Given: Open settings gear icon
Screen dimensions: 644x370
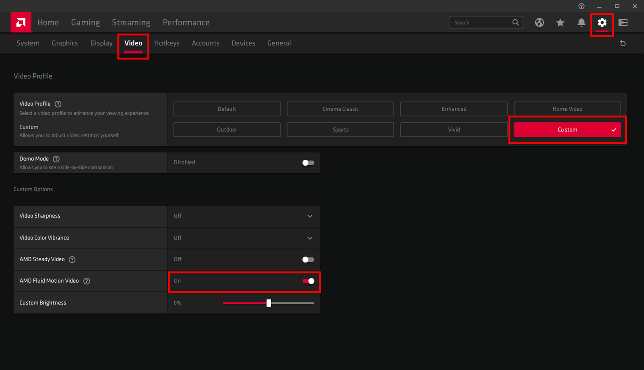Looking at the screenshot, I should (x=602, y=22).
